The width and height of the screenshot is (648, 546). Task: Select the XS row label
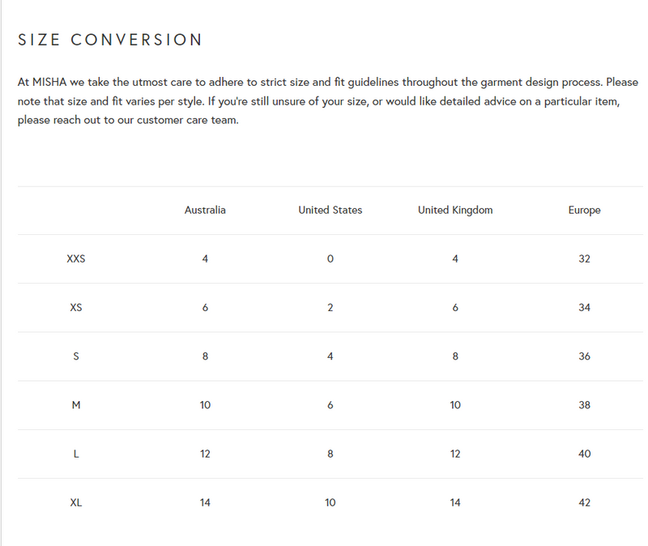(76, 308)
